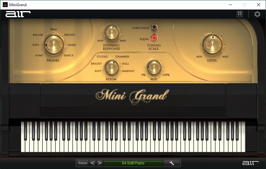Click the Mix 100% label
This screenshot has height=169, width=266.
tap(166, 75)
